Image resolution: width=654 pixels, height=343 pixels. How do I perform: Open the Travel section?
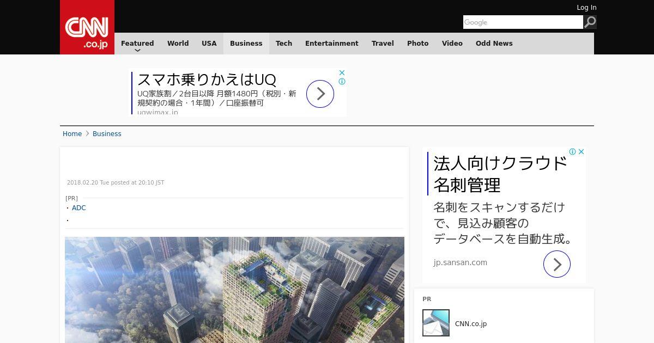coord(383,44)
